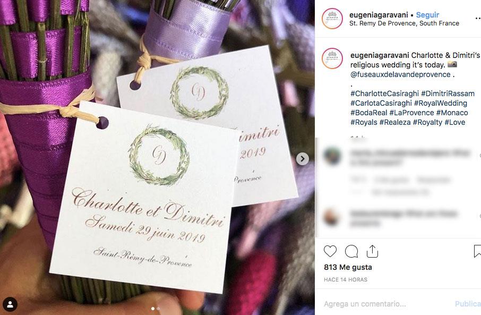Select the second carousel dot indicator
Image resolution: width=481 pixels, height=315 pixels.
coord(158,309)
